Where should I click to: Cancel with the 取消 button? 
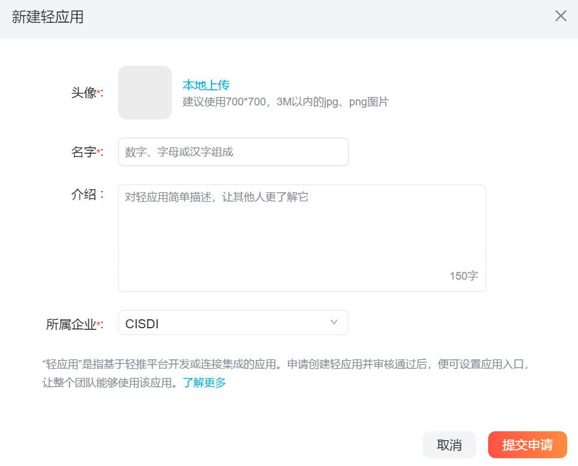coord(449,444)
